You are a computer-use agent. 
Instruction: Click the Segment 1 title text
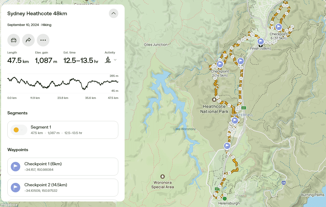pyautogui.click(x=41, y=127)
